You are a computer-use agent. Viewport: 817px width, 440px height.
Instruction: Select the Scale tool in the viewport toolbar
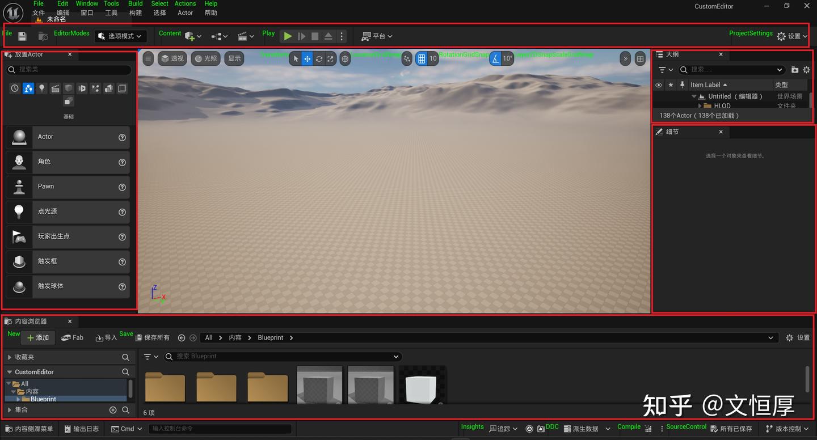tap(330, 58)
